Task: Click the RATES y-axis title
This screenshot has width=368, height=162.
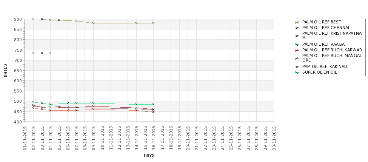Action: click(x=5, y=71)
